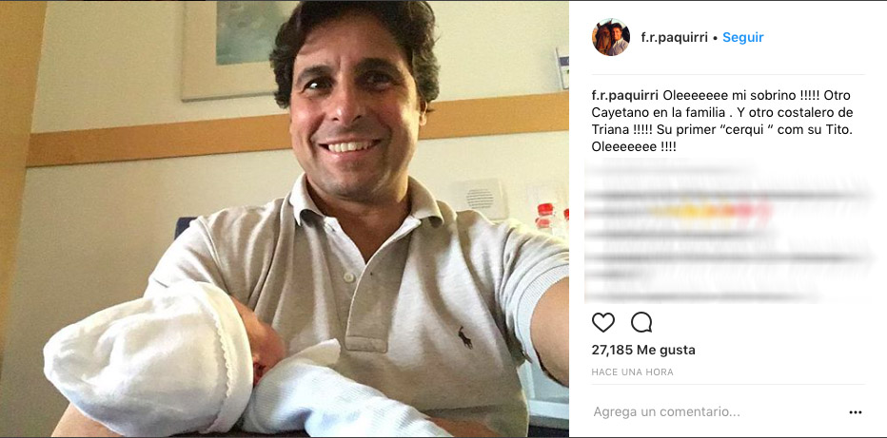This screenshot has height=438, width=887.
Task: Click the Agrega un comentario field
Action: click(666, 412)
